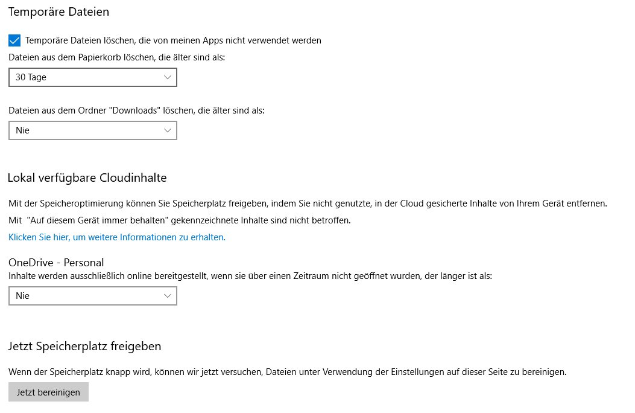
Task: Uncheck the temporary files deletion checkbox
Action: [15, 40]
